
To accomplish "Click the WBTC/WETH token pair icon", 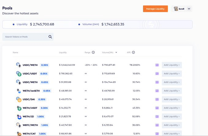I will (18, 125).
